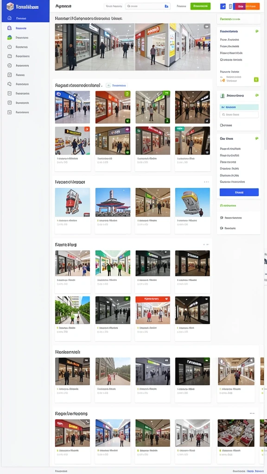Click the app logo icon in sidebar header
Viewport: 267px width, 474px height.
pyautogui.click(x=10, y=6)
